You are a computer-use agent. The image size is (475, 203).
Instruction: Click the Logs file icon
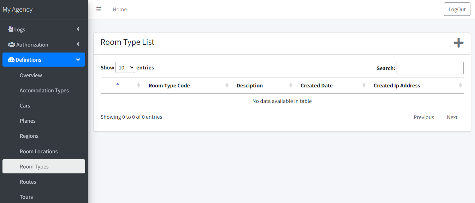click(x=11, y=29)
